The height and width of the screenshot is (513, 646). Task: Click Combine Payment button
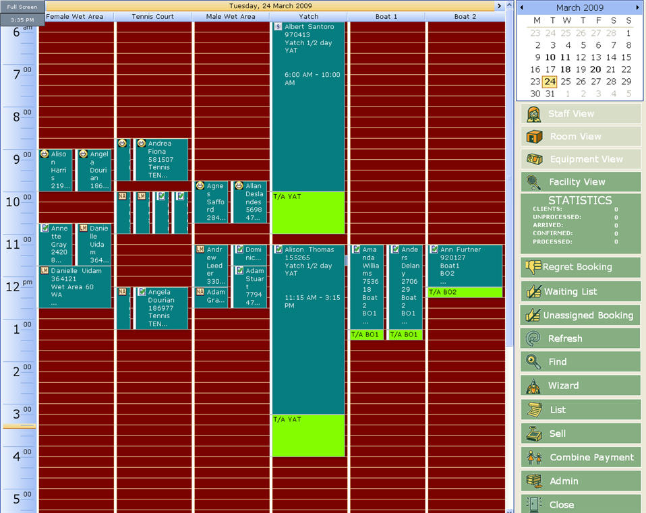(x=580, y=458)
